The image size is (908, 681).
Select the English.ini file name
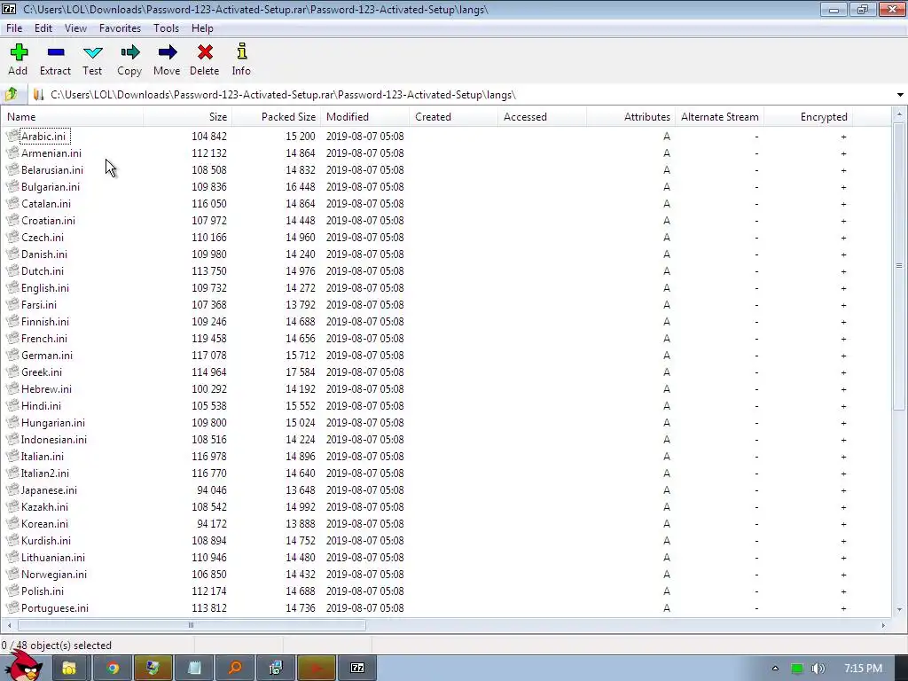pos(45,288)
